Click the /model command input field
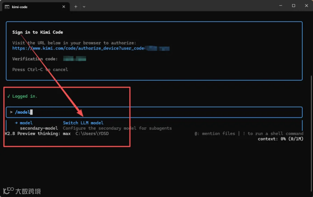 pos(154,112)
